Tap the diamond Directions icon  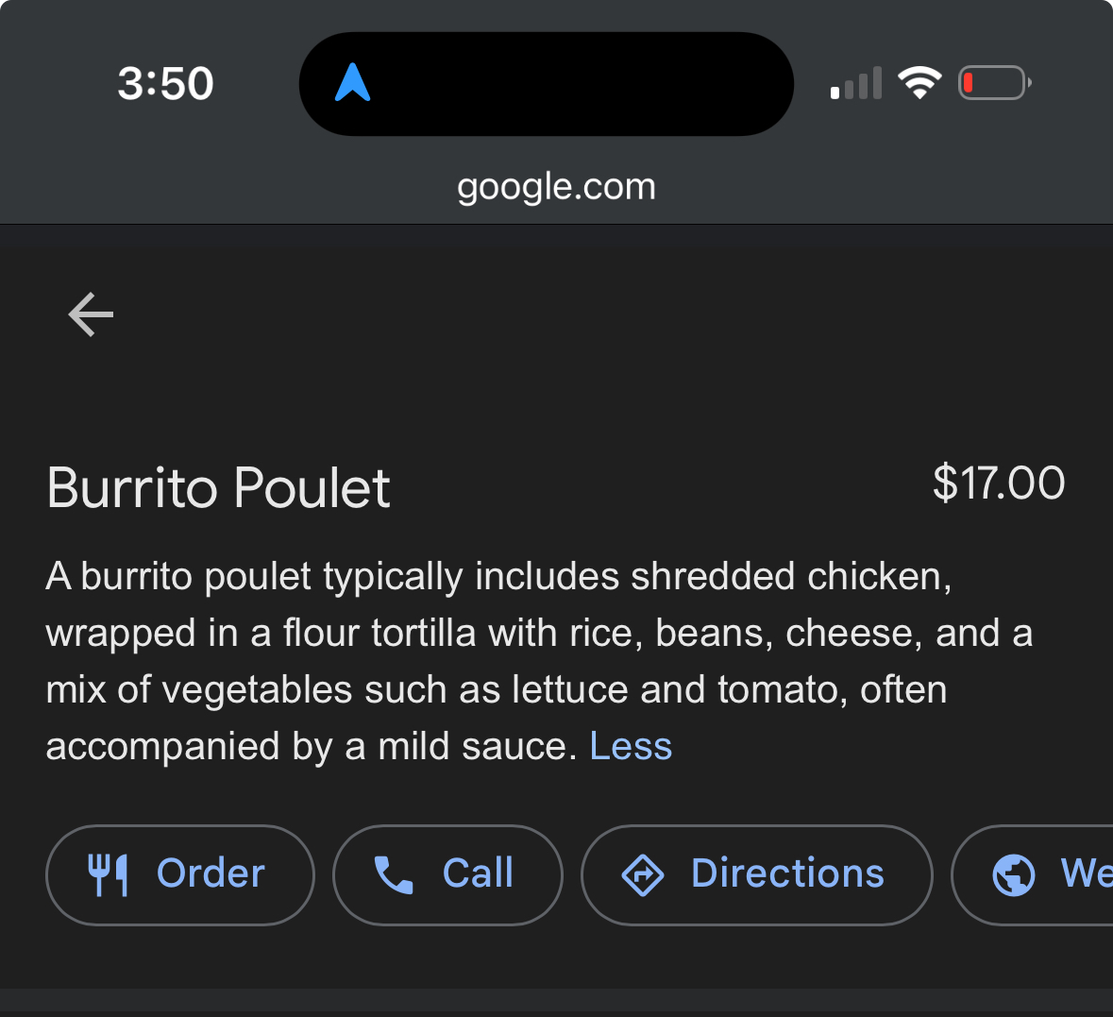tap(644, 874)
